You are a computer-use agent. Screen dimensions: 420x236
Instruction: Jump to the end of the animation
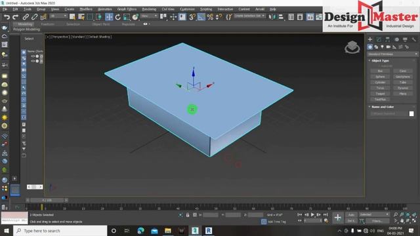[x=325, y=214]
